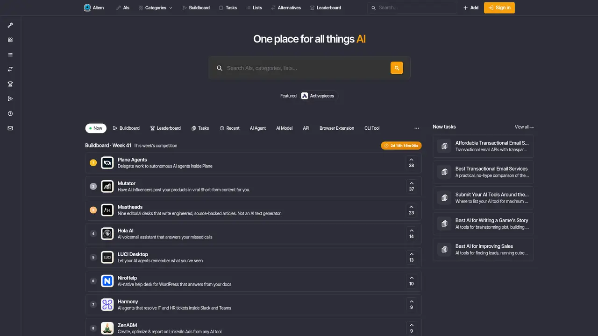Open Alternatives in the top navigation bar
The image size is (598, 336).
tap(286, 7)
